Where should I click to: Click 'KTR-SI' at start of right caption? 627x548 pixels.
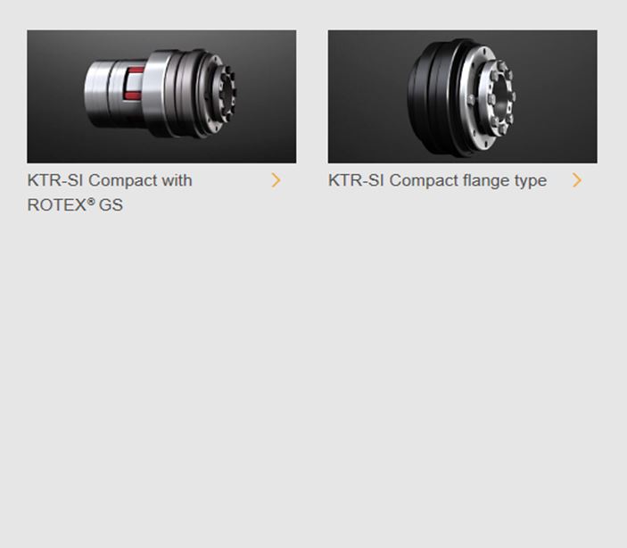356,180
